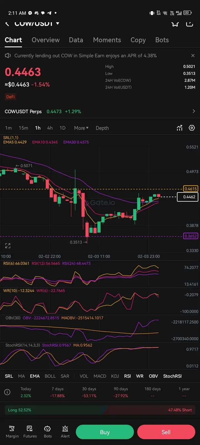Select the 1D timeframe
200x445 pixels.
[62, 128]
